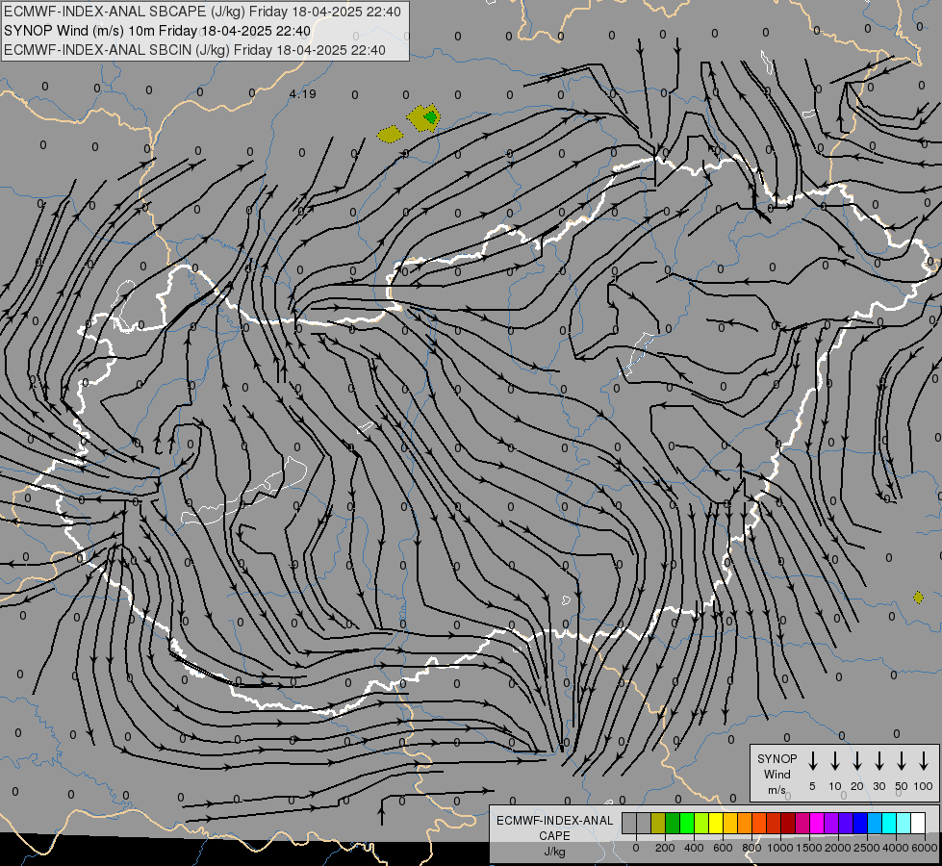Choose the white swatch at CAPE legend end
Viewport: 942px width, 866px height.
point(919,824)
